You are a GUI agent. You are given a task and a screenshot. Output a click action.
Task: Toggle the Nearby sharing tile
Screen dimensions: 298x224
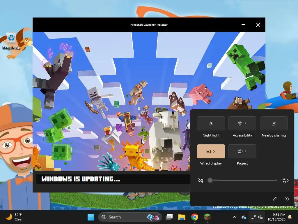point(274,123)
